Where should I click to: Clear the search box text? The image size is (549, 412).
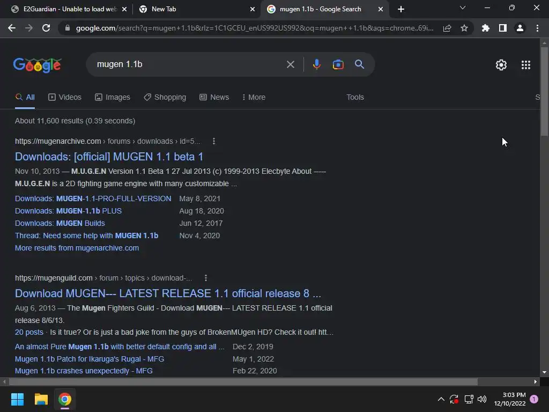[290, 64]
